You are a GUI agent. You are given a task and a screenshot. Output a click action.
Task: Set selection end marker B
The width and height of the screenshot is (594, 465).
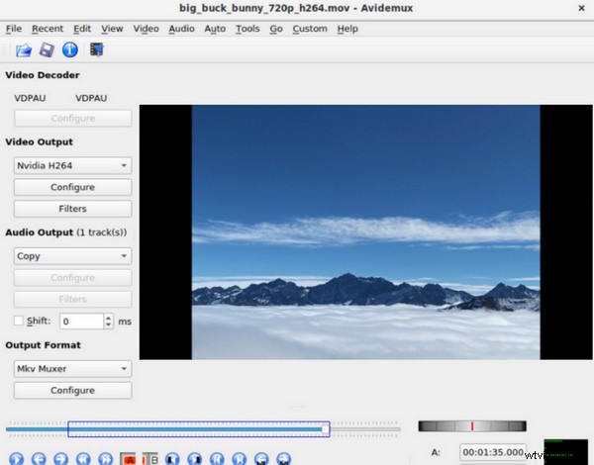pyautogui.click(x=150, y=459)
